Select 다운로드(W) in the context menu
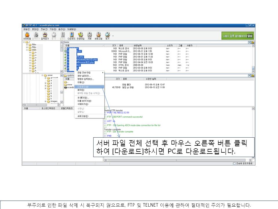The image size is (278, 209). click(x=83, y=87)
